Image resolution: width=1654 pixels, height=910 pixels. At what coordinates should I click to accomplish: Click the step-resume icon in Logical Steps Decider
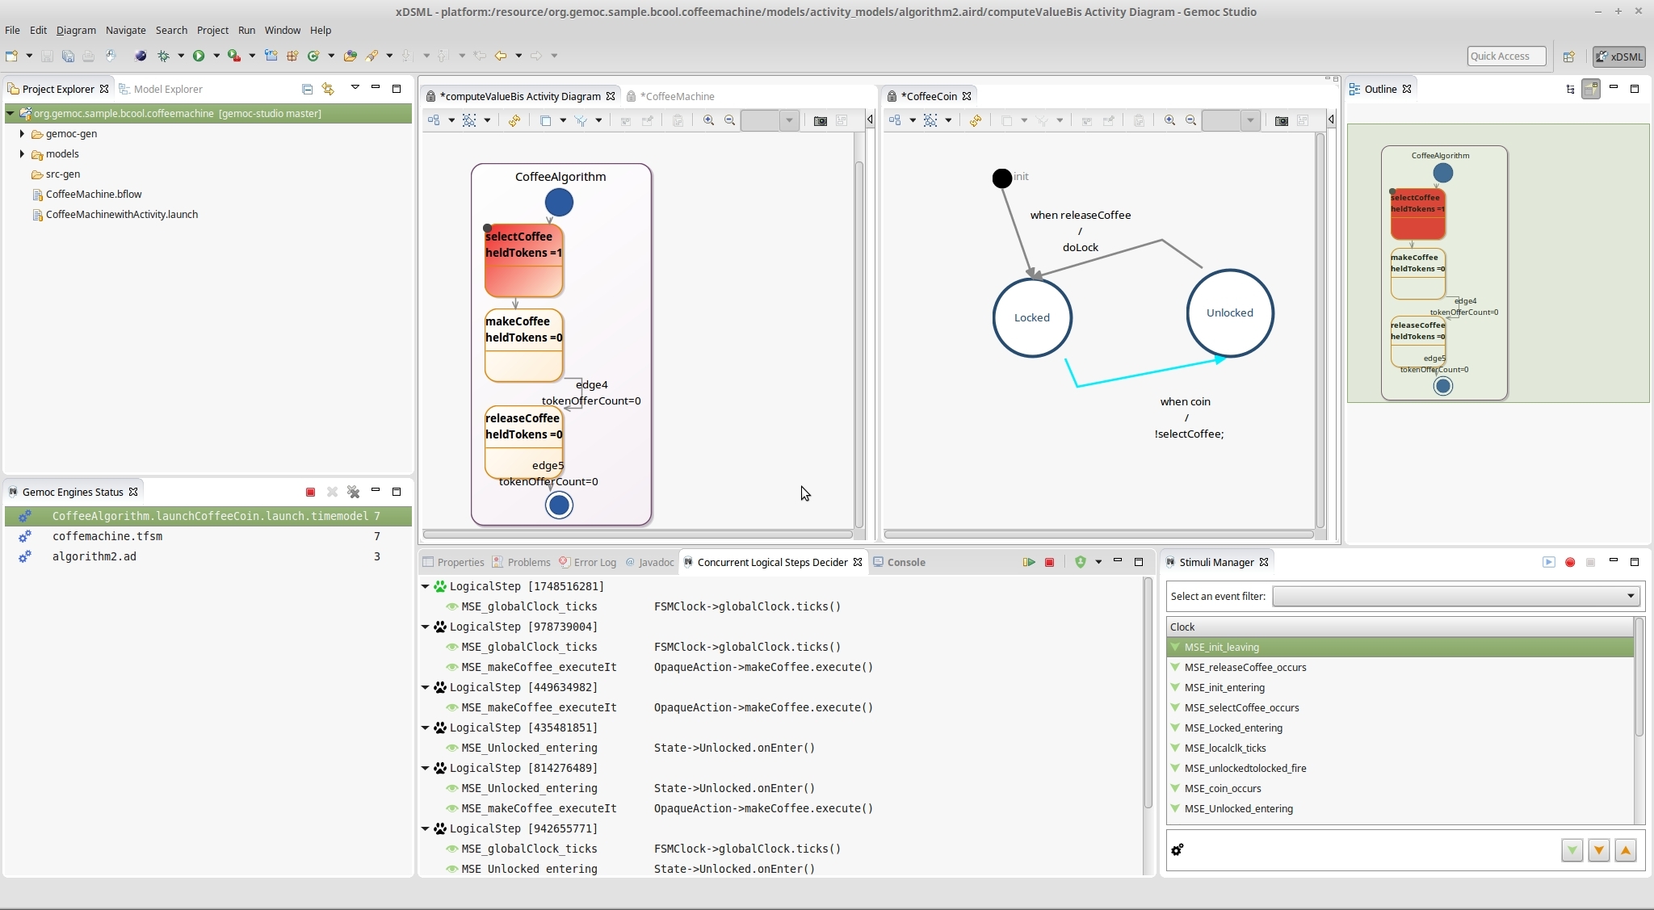[x=1028, y=562]
